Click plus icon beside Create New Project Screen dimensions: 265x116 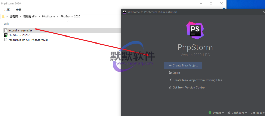[170, 65]
